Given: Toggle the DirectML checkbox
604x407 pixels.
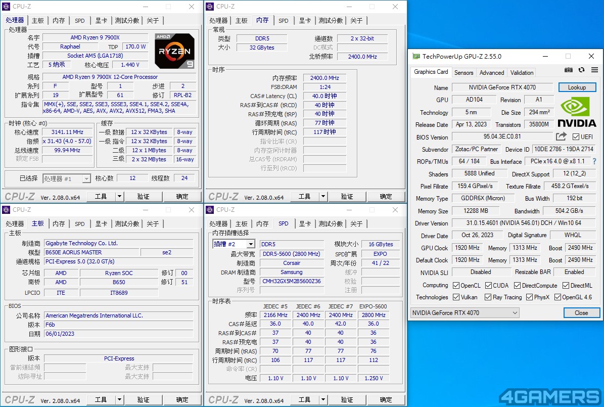Looking at the screenshot, I should pos(566,286).
